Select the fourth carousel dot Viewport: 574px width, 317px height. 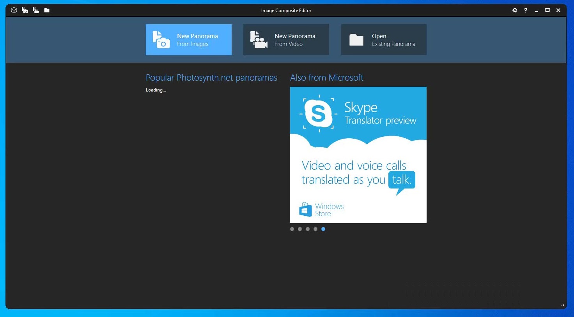[x=315, y=229]
